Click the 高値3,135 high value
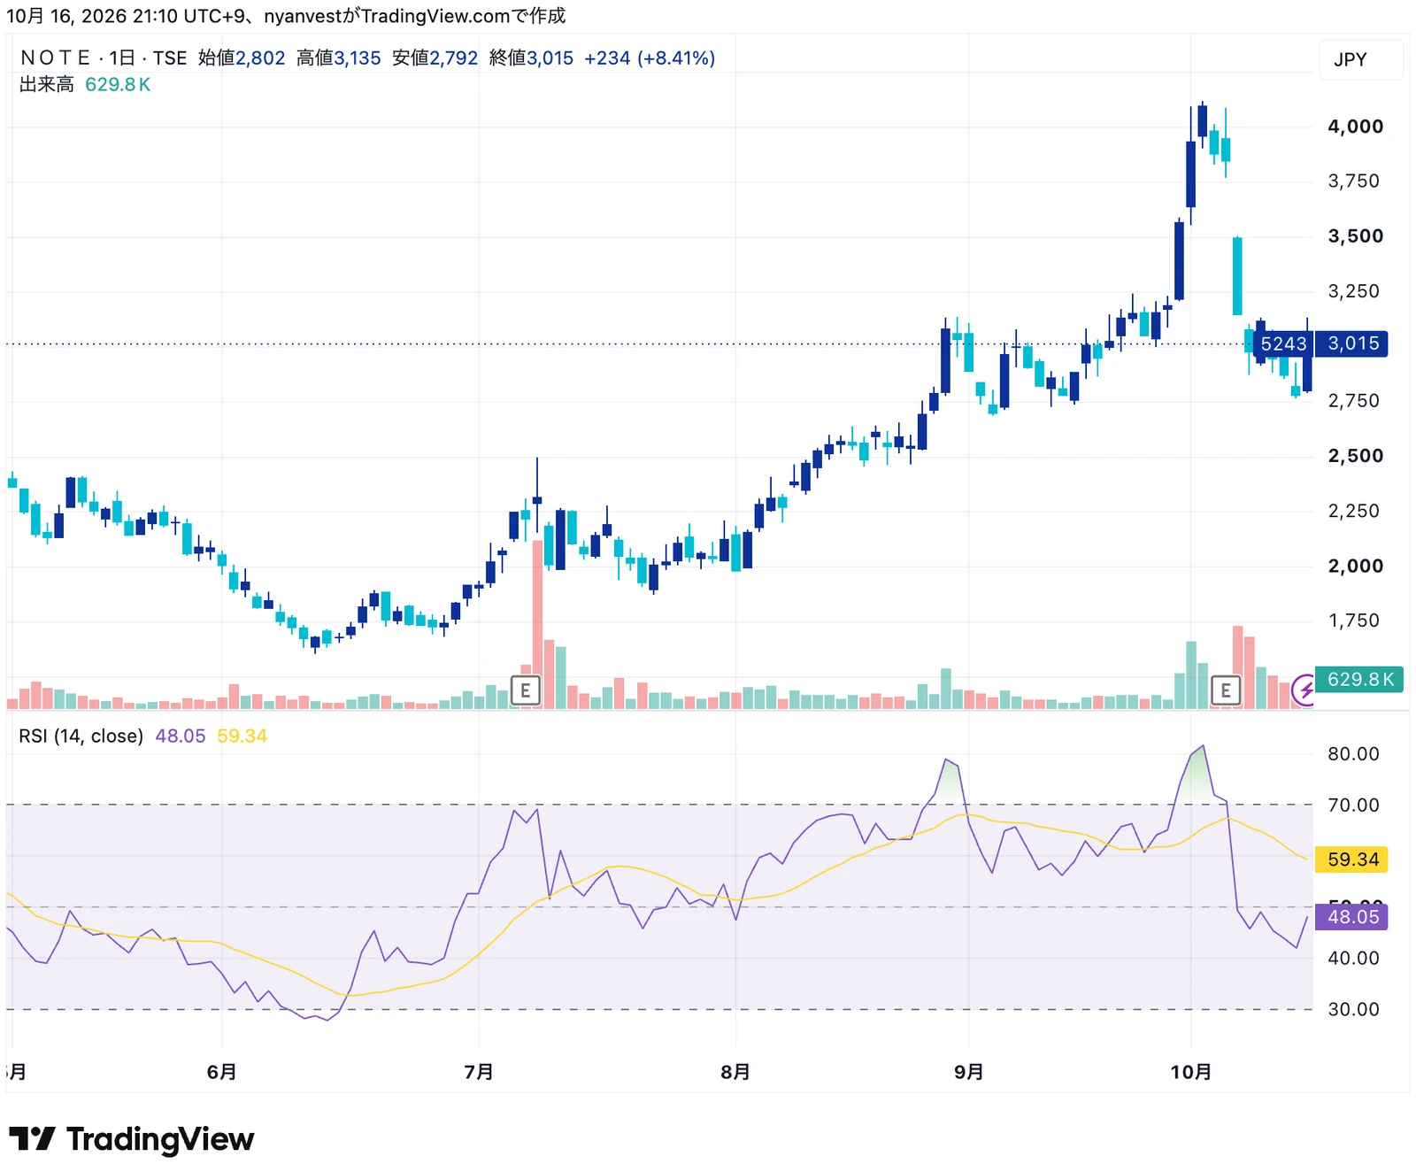1416x1164 pixels. point(339,58)
